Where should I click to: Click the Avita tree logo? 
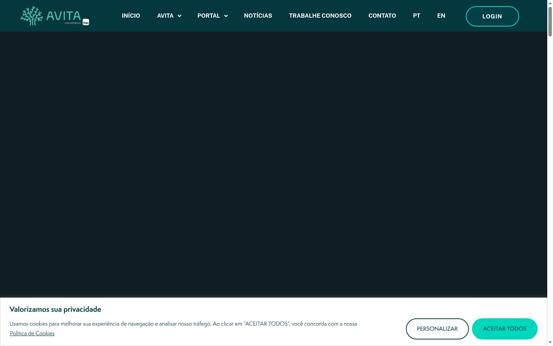(55, 16)
